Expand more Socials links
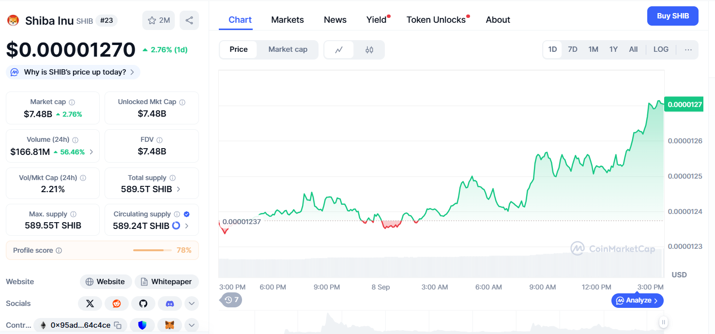Viewport: 715px width, 334px height. (192, 304)
